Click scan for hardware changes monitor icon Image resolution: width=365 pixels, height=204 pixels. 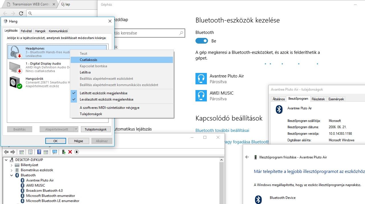coord(55,152)
